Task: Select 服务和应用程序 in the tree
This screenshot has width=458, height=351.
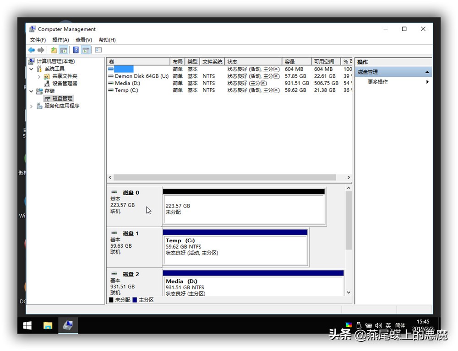Action: pyautogui.click(x=62, y=106)
